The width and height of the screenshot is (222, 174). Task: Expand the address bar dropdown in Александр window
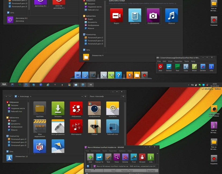tap(82, 96)
